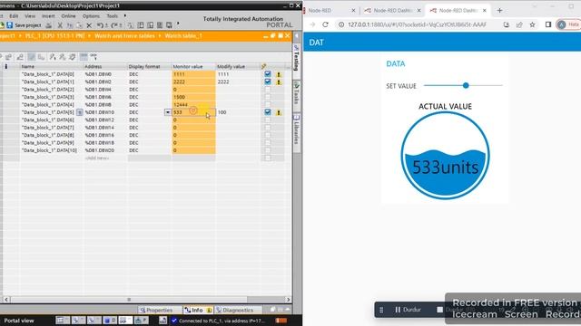This screenshot has width=581, height=326.
Task: Click the Undo arrow in TIA toolbar
Action: (100, 25)
